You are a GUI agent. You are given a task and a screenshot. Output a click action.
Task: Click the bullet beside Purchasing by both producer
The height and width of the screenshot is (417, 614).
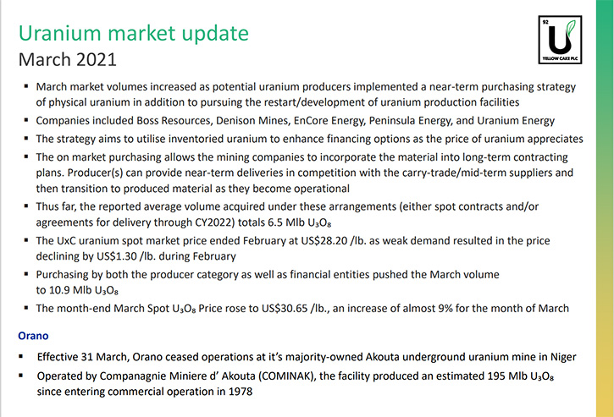[x=26, y=274]
